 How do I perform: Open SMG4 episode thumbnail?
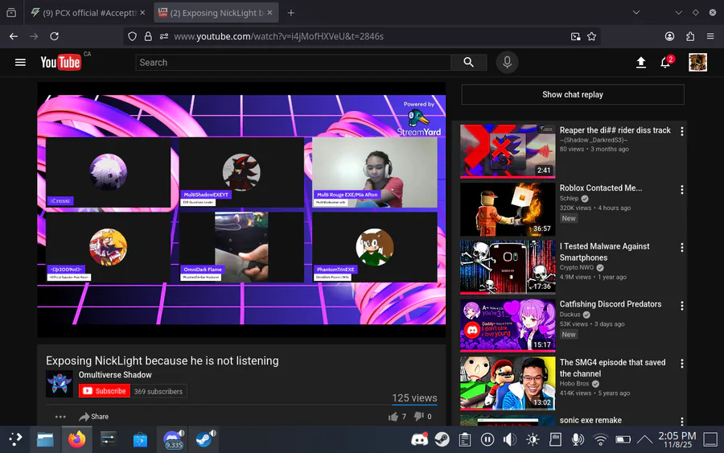pos(508,383)
